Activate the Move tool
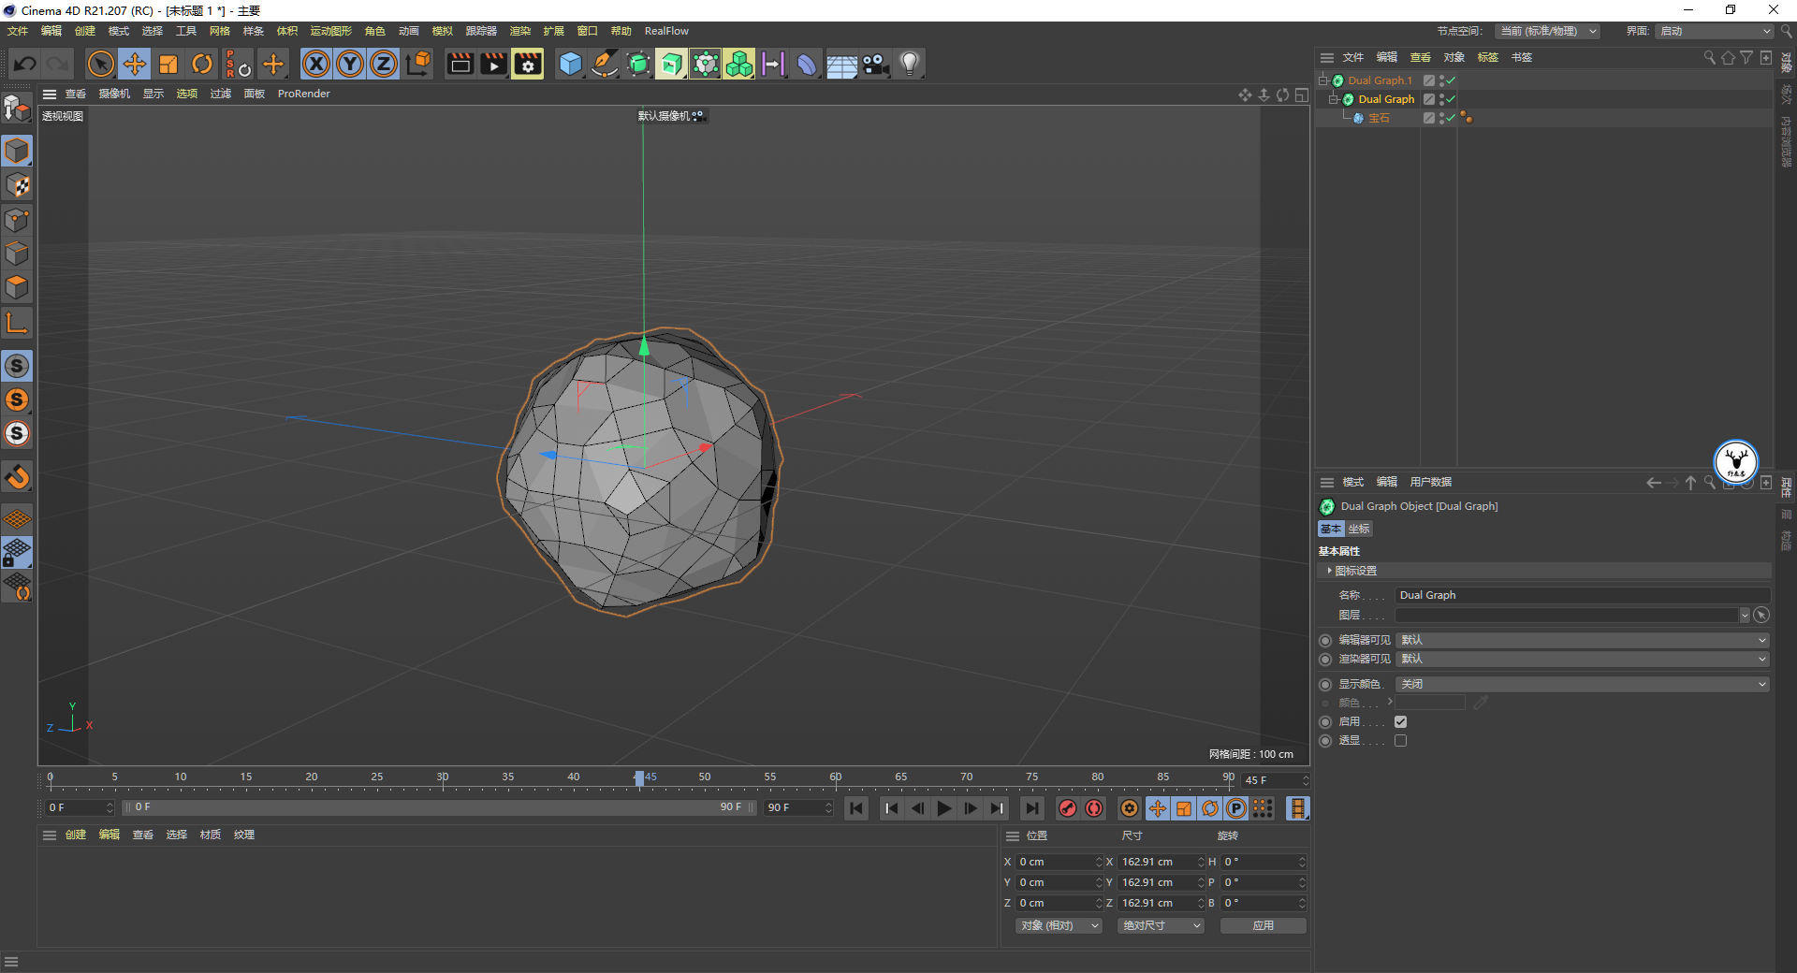Screen dimensions: 1797x973 [x=135, y=64]
